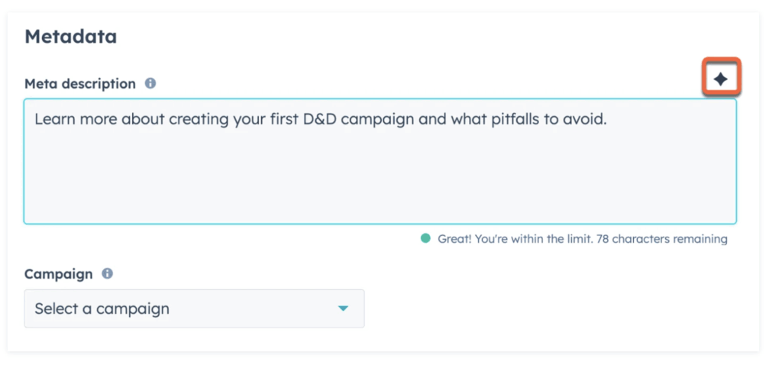Expand the campaign dropdown caret arrow

[343, 308]
